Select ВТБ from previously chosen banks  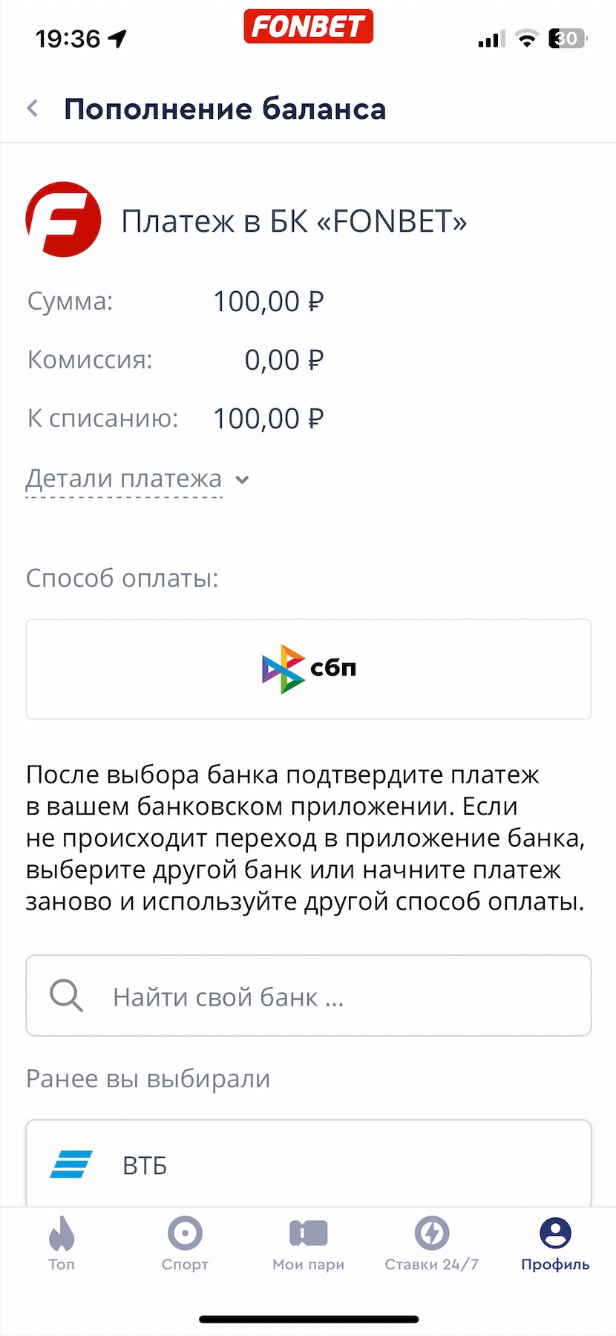coord(309,1163)
